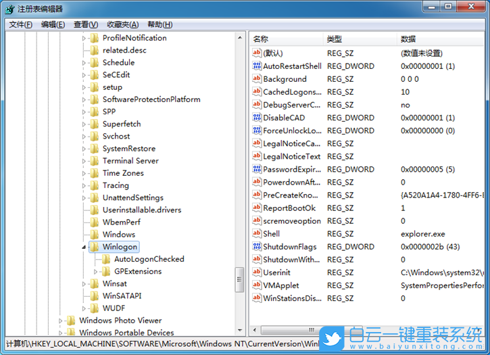Click the values pane left scroll arrow

tap(255, 330)
